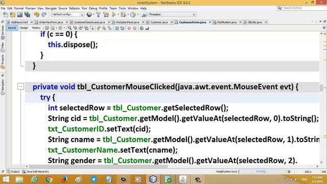
Task: Click the Uncomment lines editor icon
Action: pos(147,28)
